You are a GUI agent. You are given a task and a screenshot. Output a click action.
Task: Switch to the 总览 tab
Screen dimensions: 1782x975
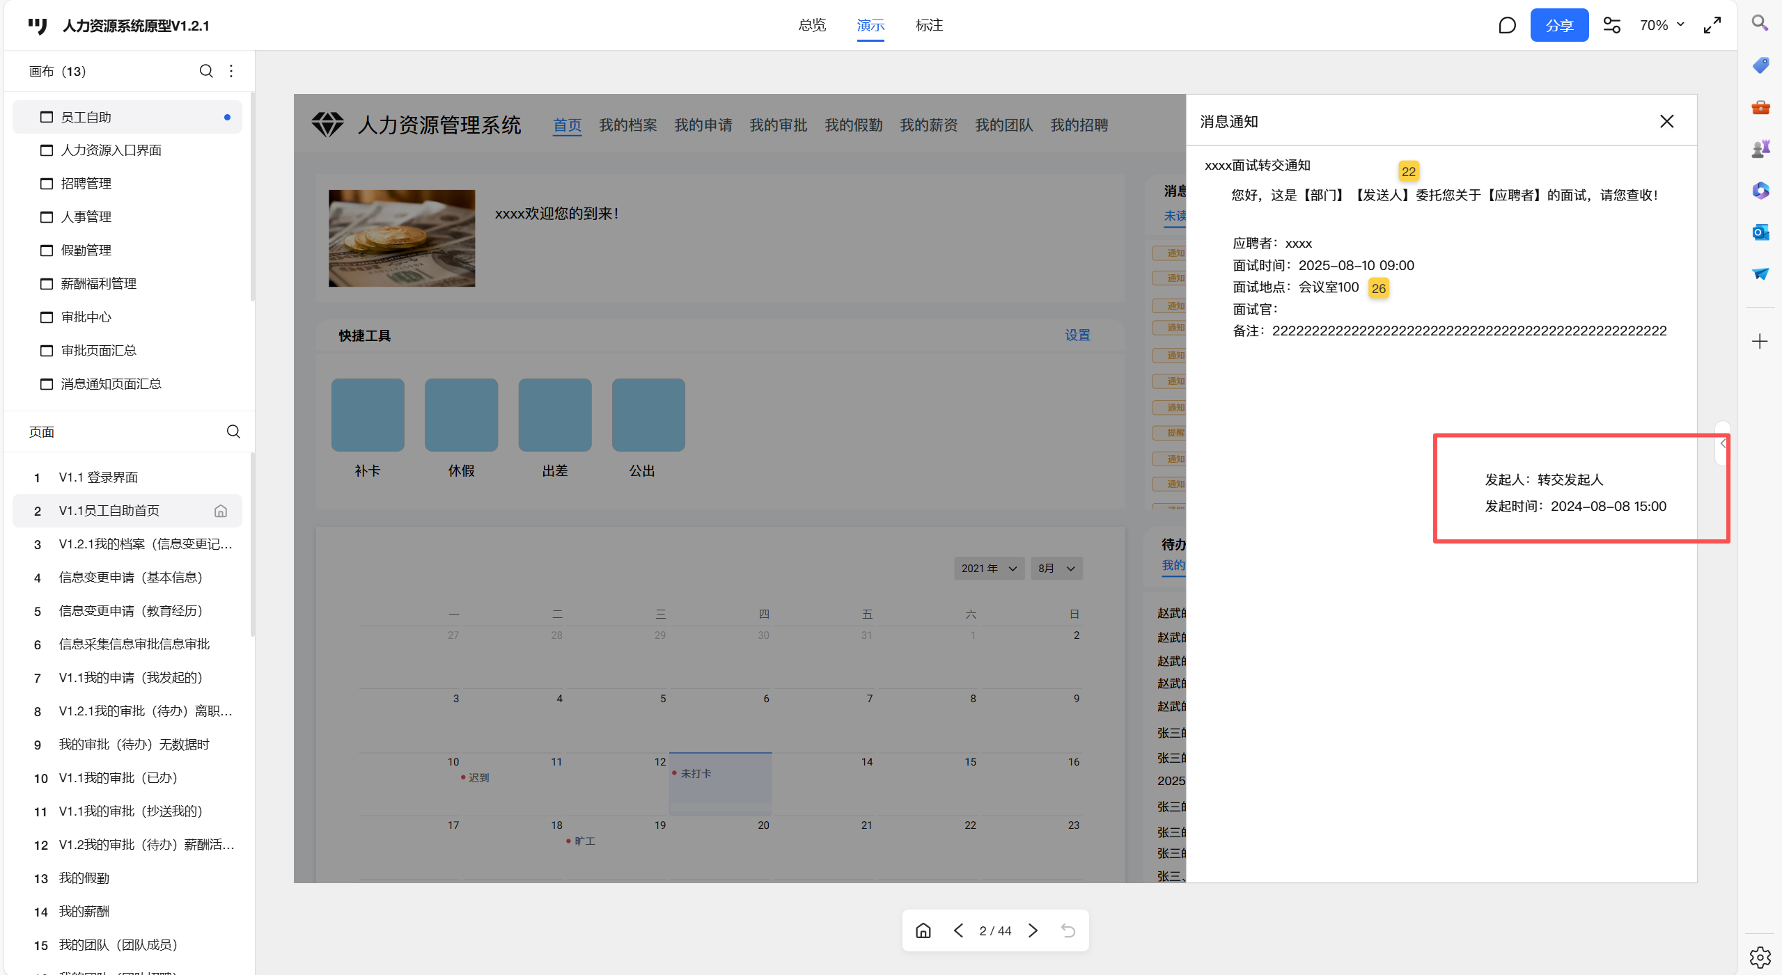tap(812, 26)
